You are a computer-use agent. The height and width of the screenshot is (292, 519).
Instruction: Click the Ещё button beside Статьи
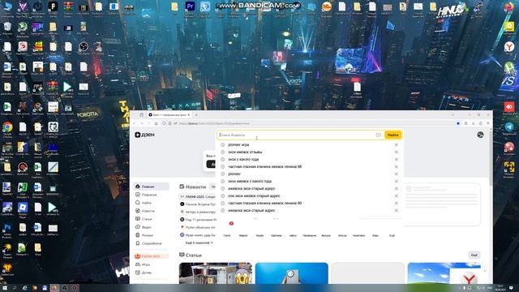[474, 255]
